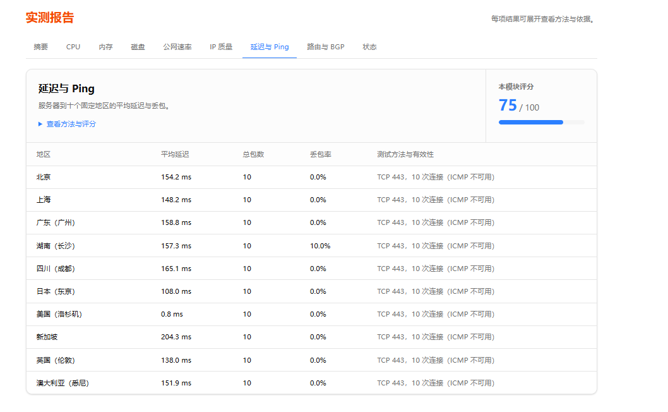Click the 165.1 ms latency value
Image resolution: width=668 pixels, height=412 pixels.
click(x=176, y=269)
